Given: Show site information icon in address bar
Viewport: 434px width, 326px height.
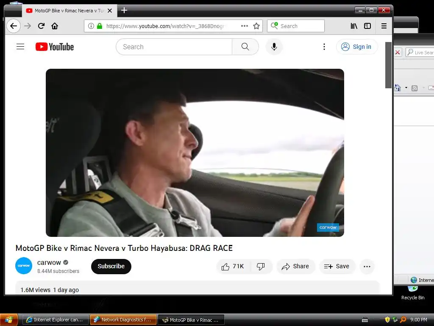Looking at the screenshot, I should [x=91, y=26].
